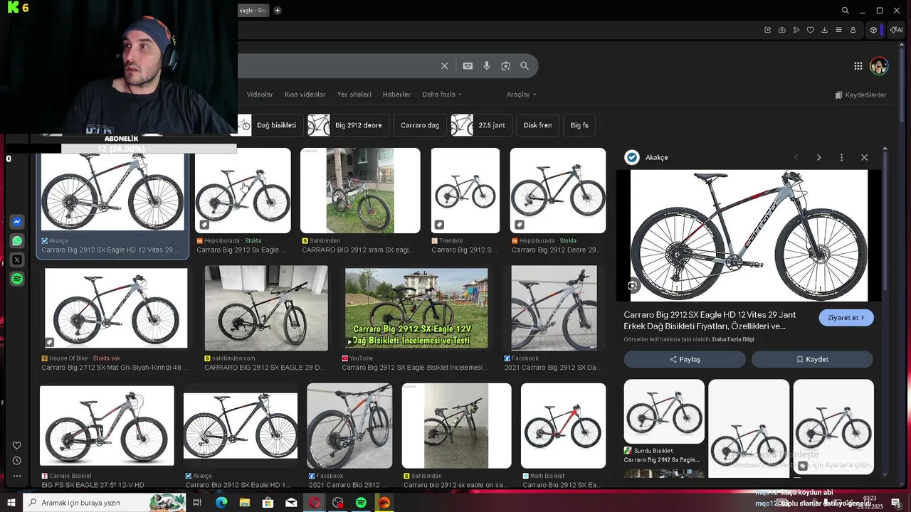Open Martı Bisiklet red bike thumbnail

(563, 425)
